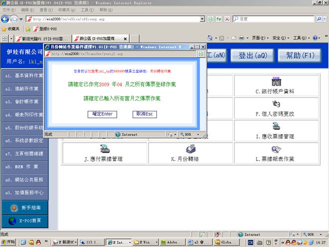
Task: Open the 月份轉結 icon
Action: click(x=190, y=149)
